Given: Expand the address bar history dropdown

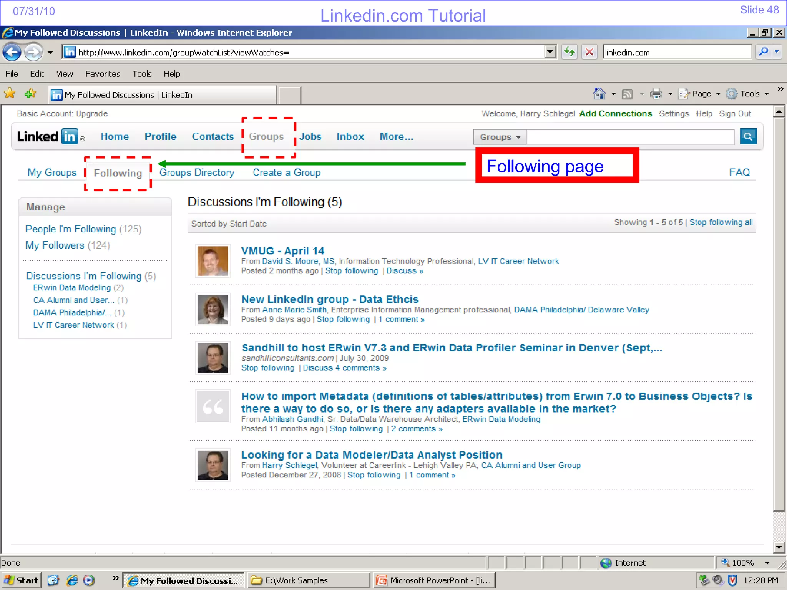Looking at the screenshot, I should 550,52.
